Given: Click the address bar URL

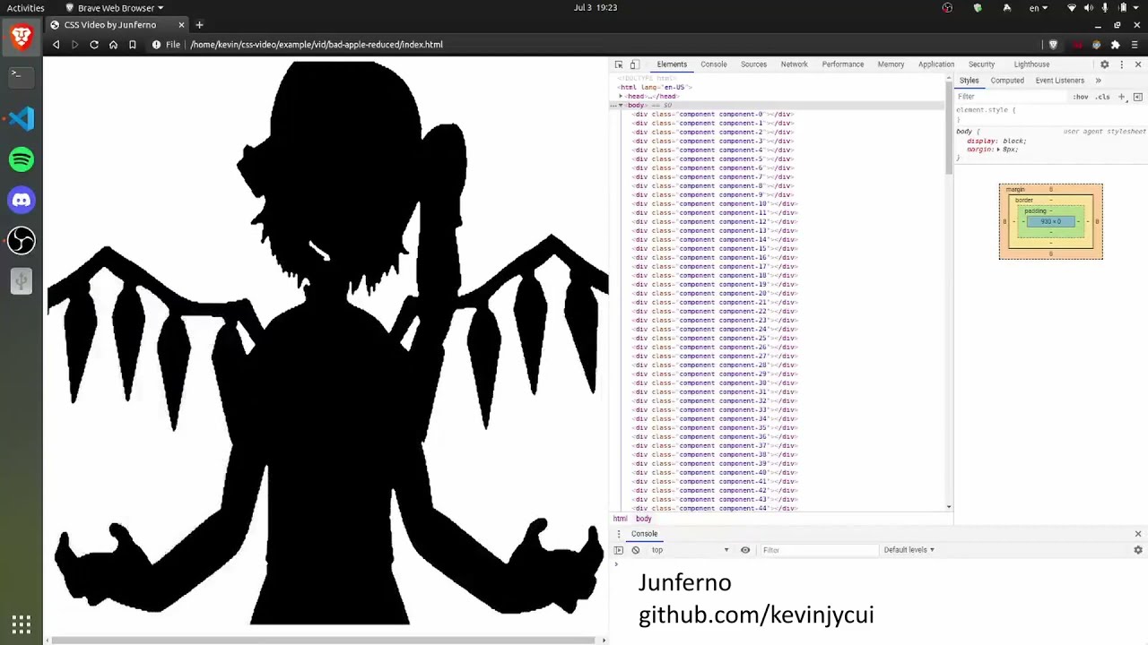Looking at the screenshot, I should point(317,45).
